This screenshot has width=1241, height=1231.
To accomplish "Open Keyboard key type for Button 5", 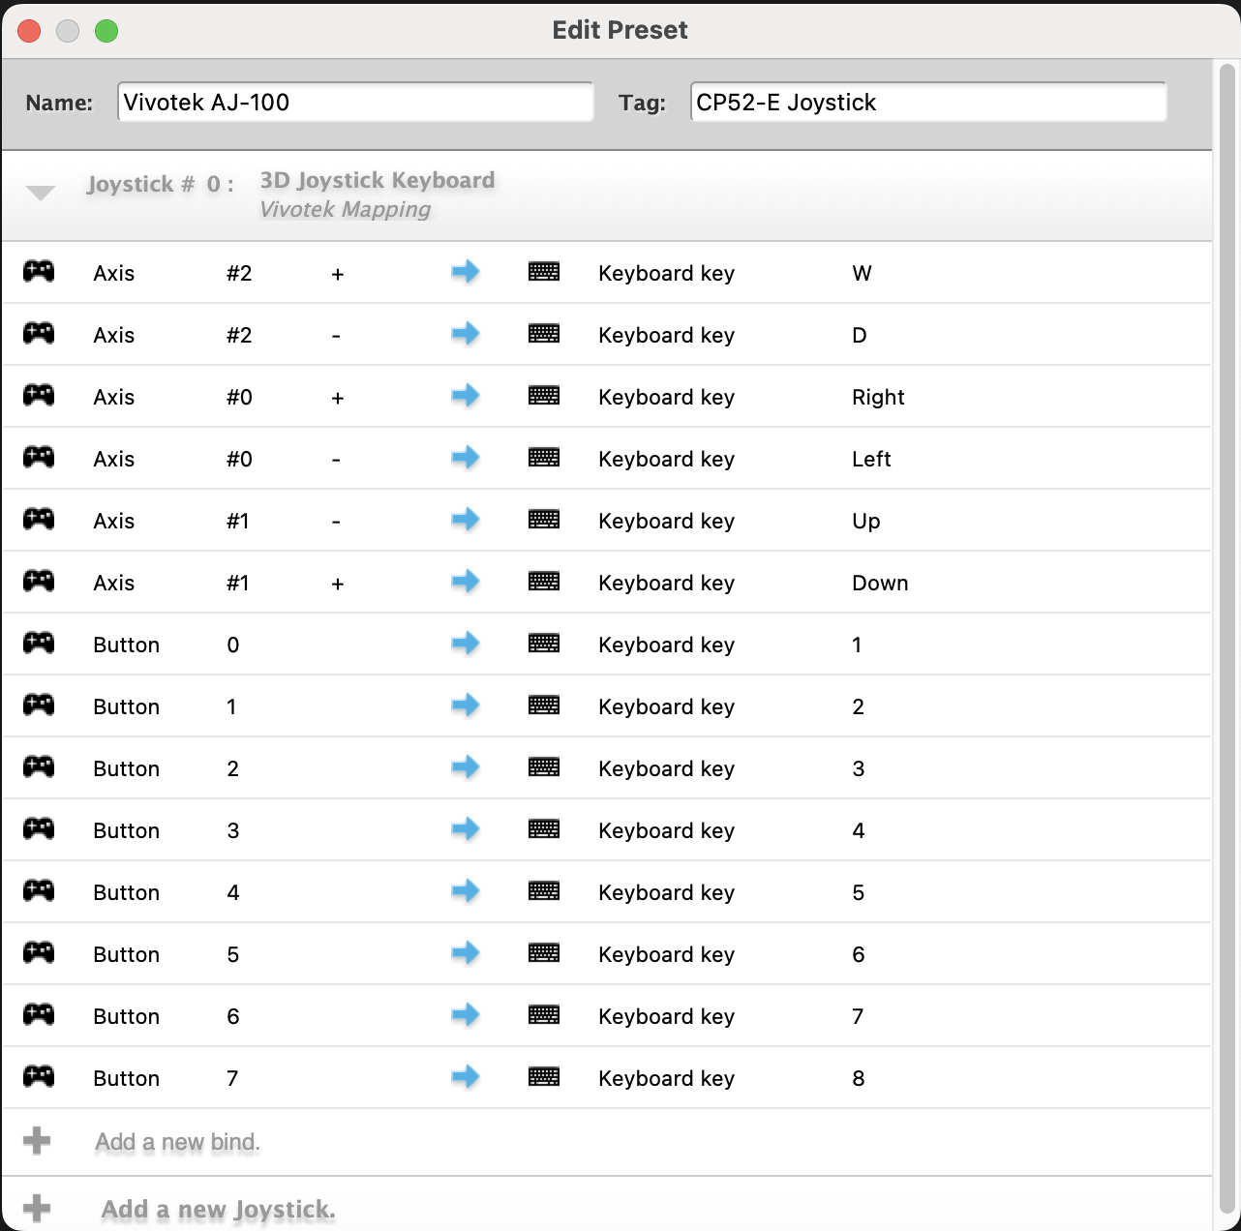I will [666, 954].
